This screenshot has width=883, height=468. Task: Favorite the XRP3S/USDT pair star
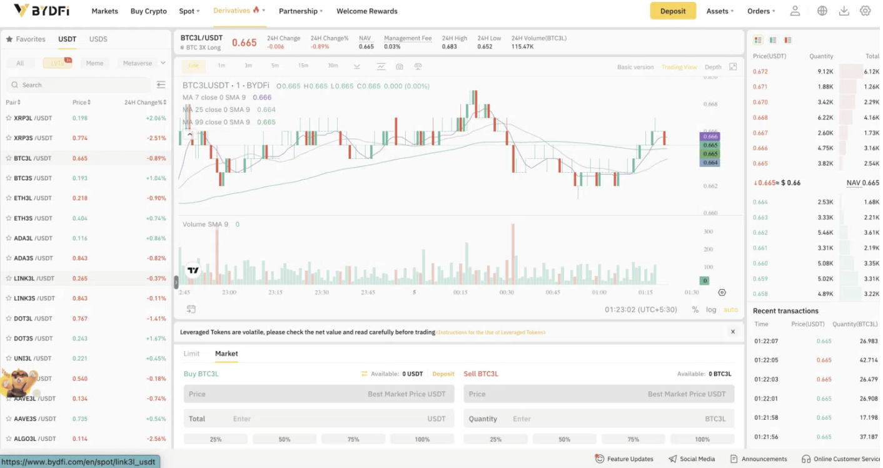click(9, 138)
